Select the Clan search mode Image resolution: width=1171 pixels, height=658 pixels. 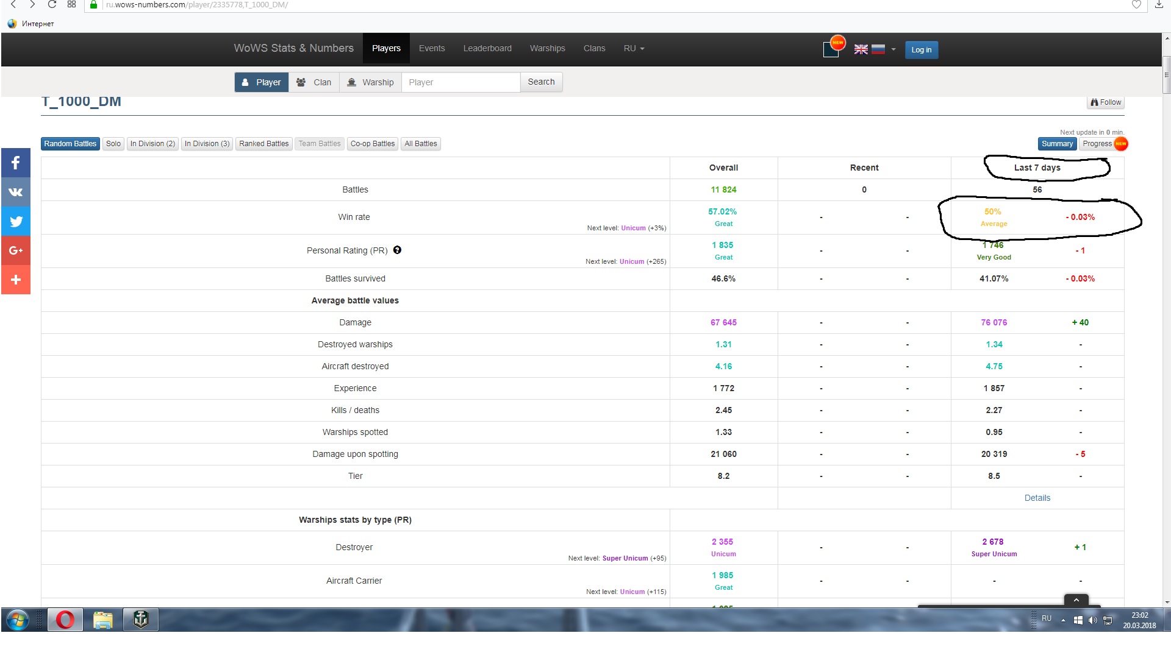314,82
